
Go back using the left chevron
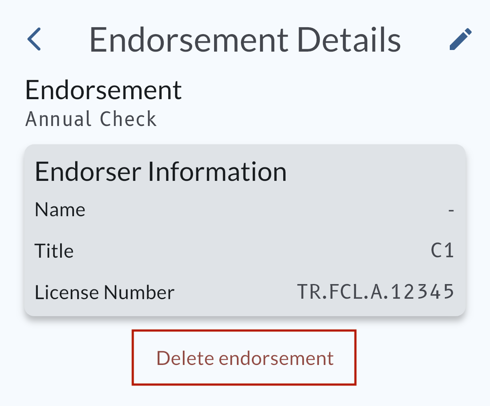click(35, 39)
